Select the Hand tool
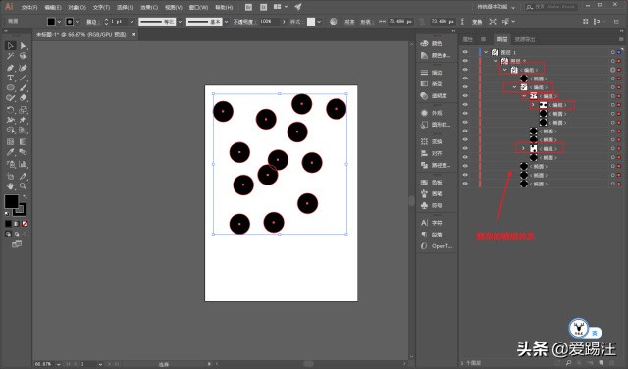 point(11,186)
